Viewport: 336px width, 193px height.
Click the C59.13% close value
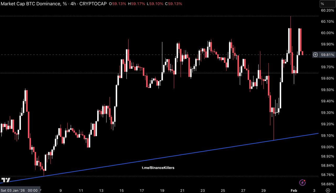(x=174, y=4)
